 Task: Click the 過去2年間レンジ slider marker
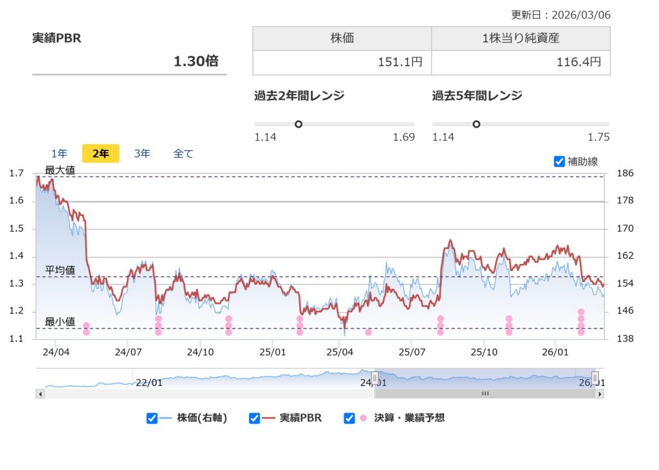point(298,124)
